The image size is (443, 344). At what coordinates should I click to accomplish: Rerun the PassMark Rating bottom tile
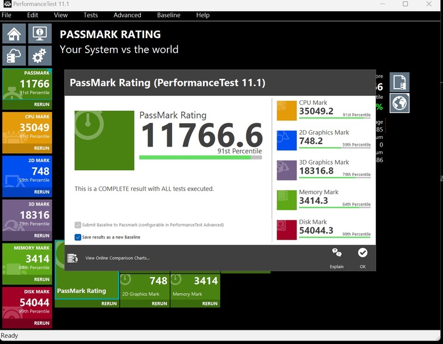(x=109, y=304)
